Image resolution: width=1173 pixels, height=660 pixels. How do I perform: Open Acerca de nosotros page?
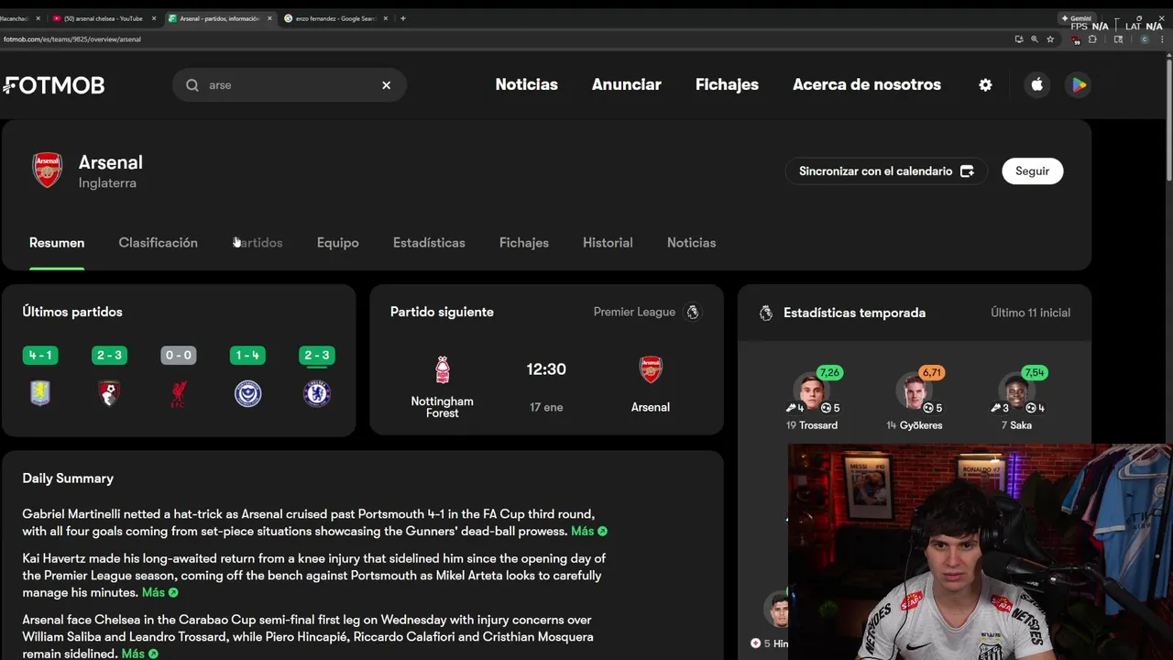[x=866, y=84]
